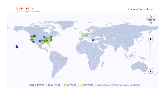Click the blue marker in southern California

(x=33, y=42)
